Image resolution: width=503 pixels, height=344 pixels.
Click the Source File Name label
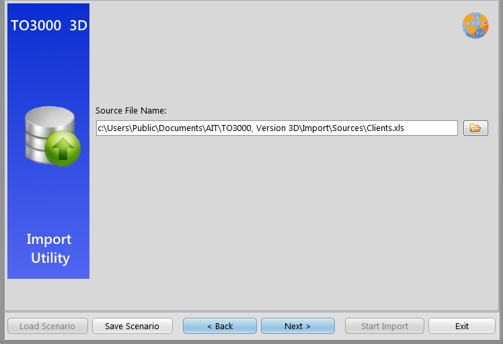click(131, 111)
